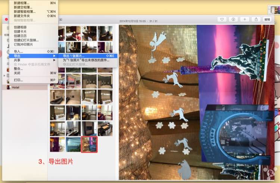This screenshot has width=280, height=183.
Task: Toggle the split view icon in toolbar
Action: coord(61,19)
